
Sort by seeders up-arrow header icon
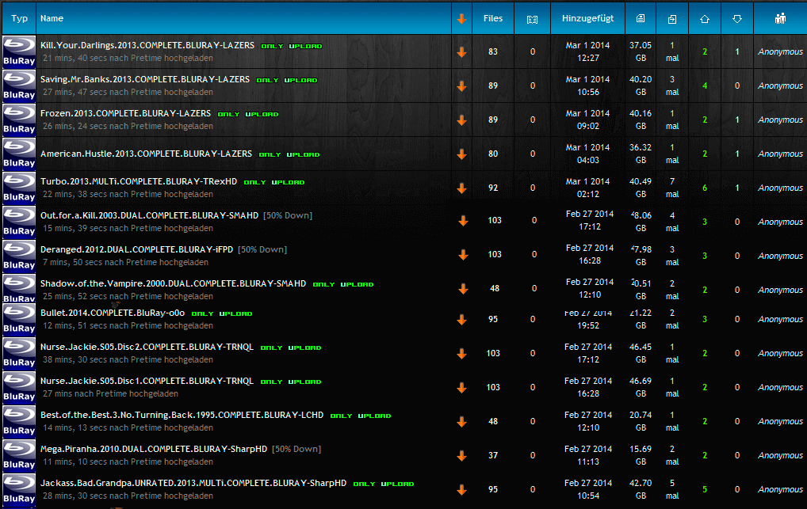[x=705, y=19]
